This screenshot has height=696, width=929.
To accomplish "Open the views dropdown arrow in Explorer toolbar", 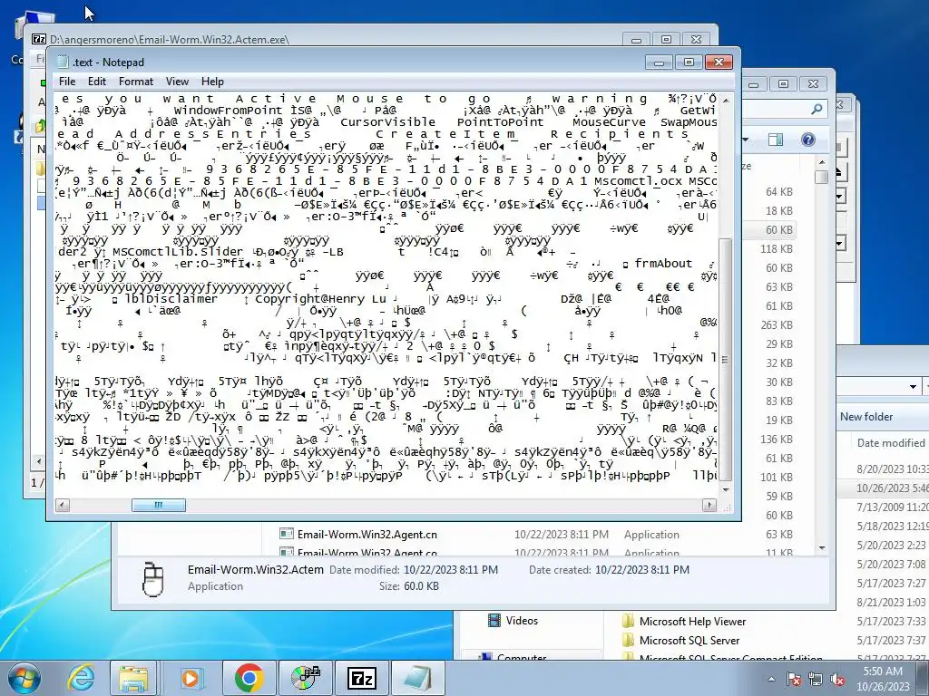I will tap(745, 140).
